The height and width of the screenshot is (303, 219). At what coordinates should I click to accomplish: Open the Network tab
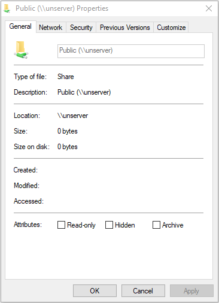coord(51,28)
